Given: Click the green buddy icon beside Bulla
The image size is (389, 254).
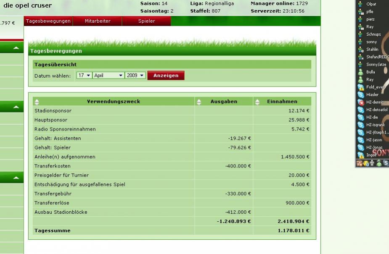Looking at the screenshot, I should pyautogui.click(x=360, y=72).
